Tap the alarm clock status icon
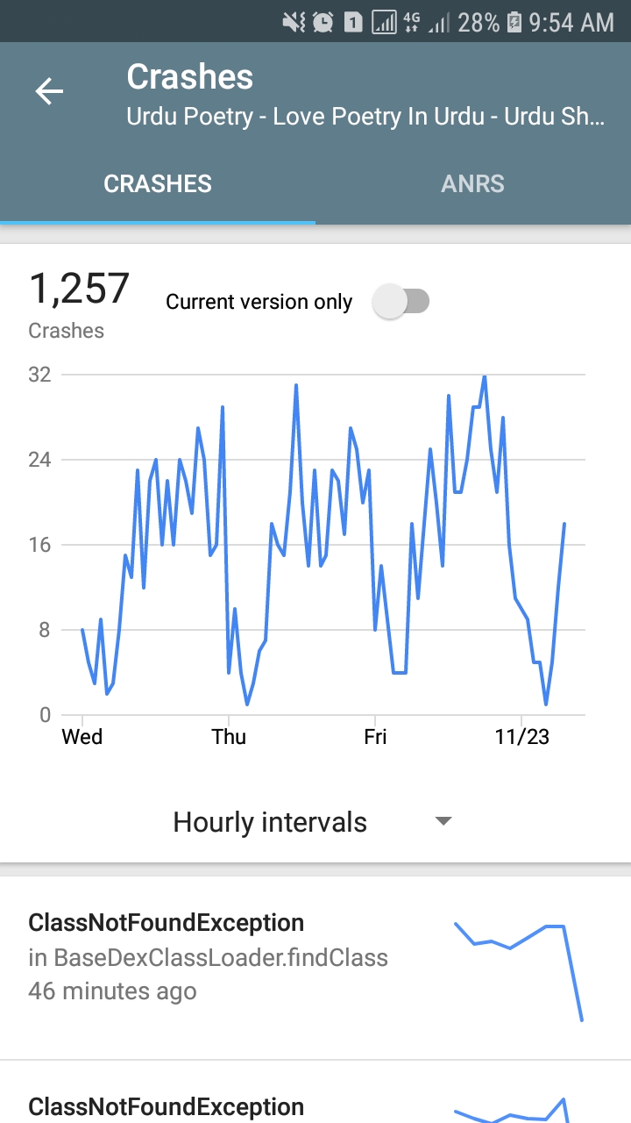Viewport: 631px width, 1123px height. [323, 22]
